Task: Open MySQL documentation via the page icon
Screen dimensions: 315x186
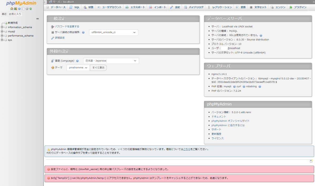Action: click(23, 9)
